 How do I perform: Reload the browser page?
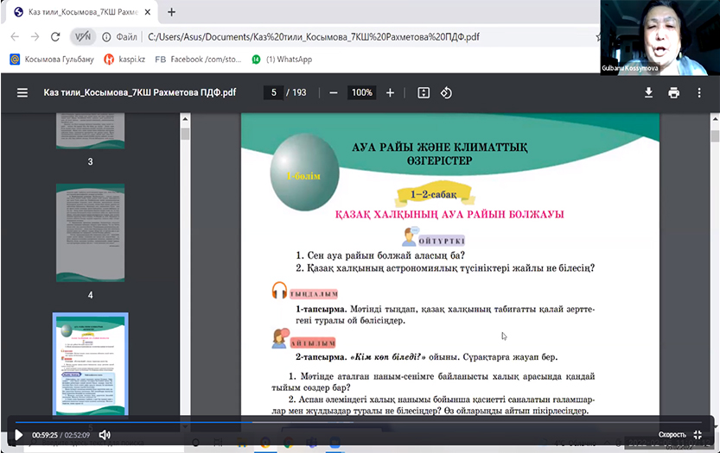coord(55,37)
